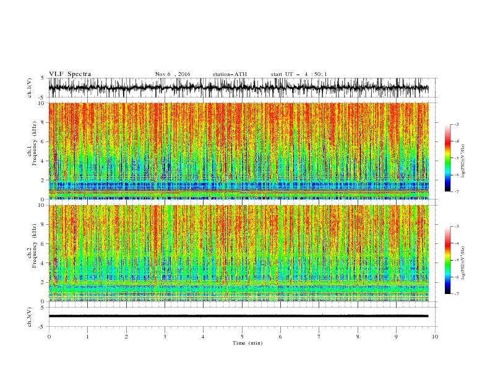
Task: Click the "7" tick on the time axis
Action: tap(319, 337)
